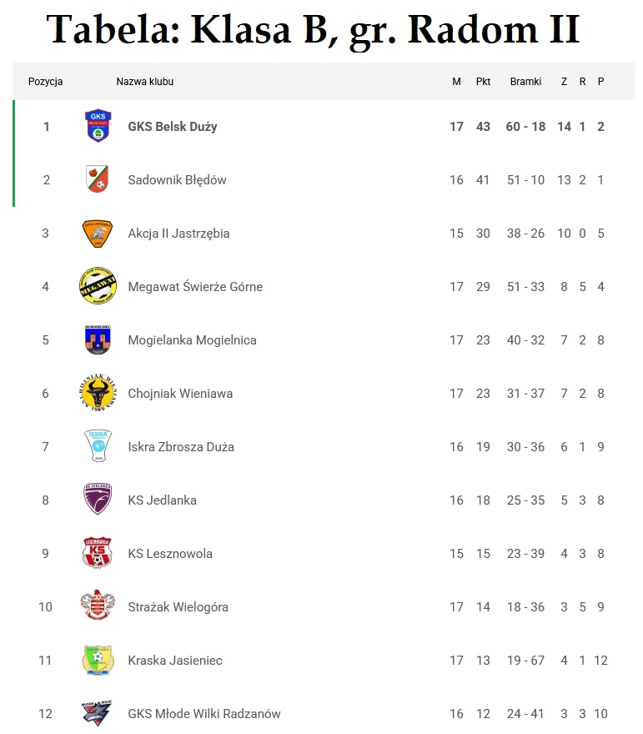The height and width of the screenshot is (734, 643).
Task: Sort table by Pozycja column header
Action: pyautogui.click(x=46, y=82)
